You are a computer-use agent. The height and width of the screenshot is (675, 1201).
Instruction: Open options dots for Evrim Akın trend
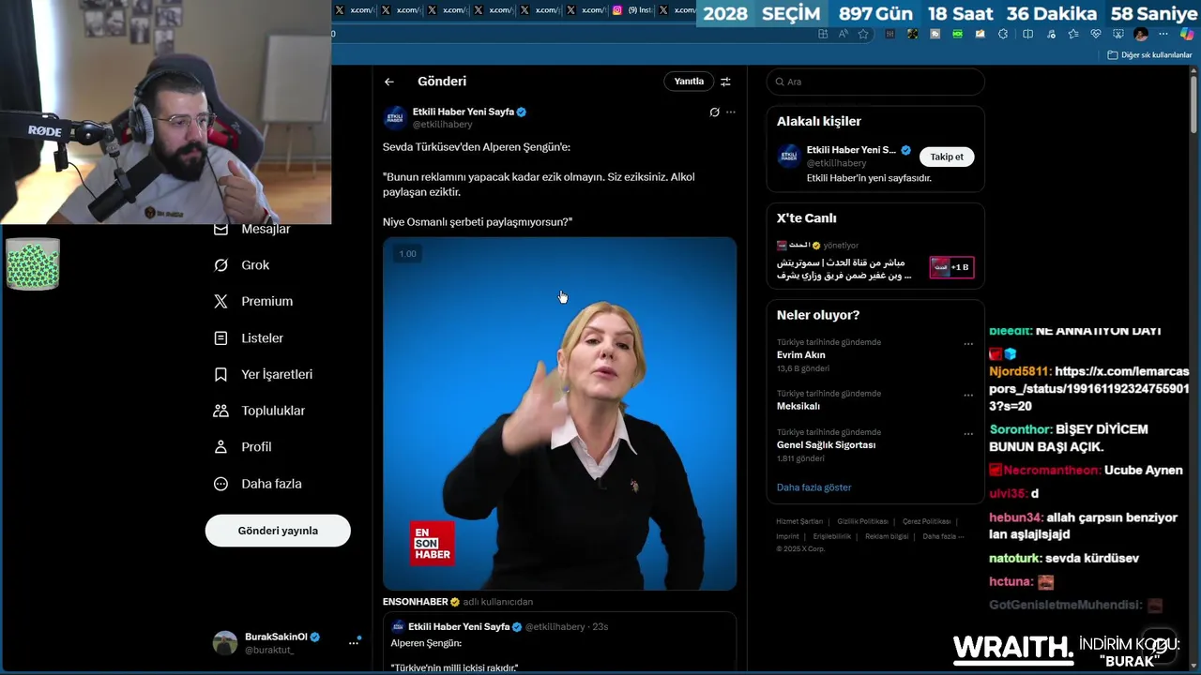pos(968,343)
